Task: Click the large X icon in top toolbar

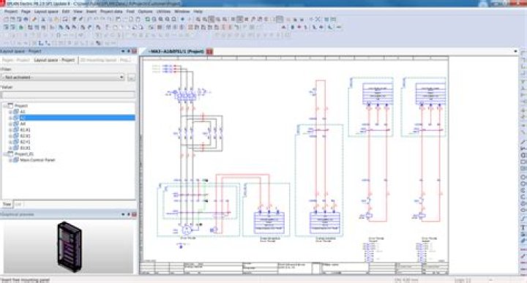Action: point(317,20)
